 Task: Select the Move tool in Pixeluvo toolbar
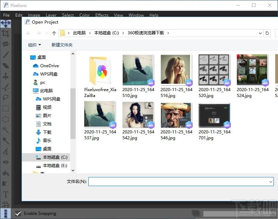point(6,24)
